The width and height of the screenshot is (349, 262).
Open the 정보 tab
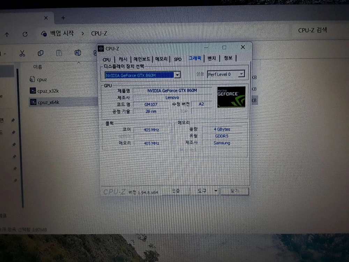point(228,58)
